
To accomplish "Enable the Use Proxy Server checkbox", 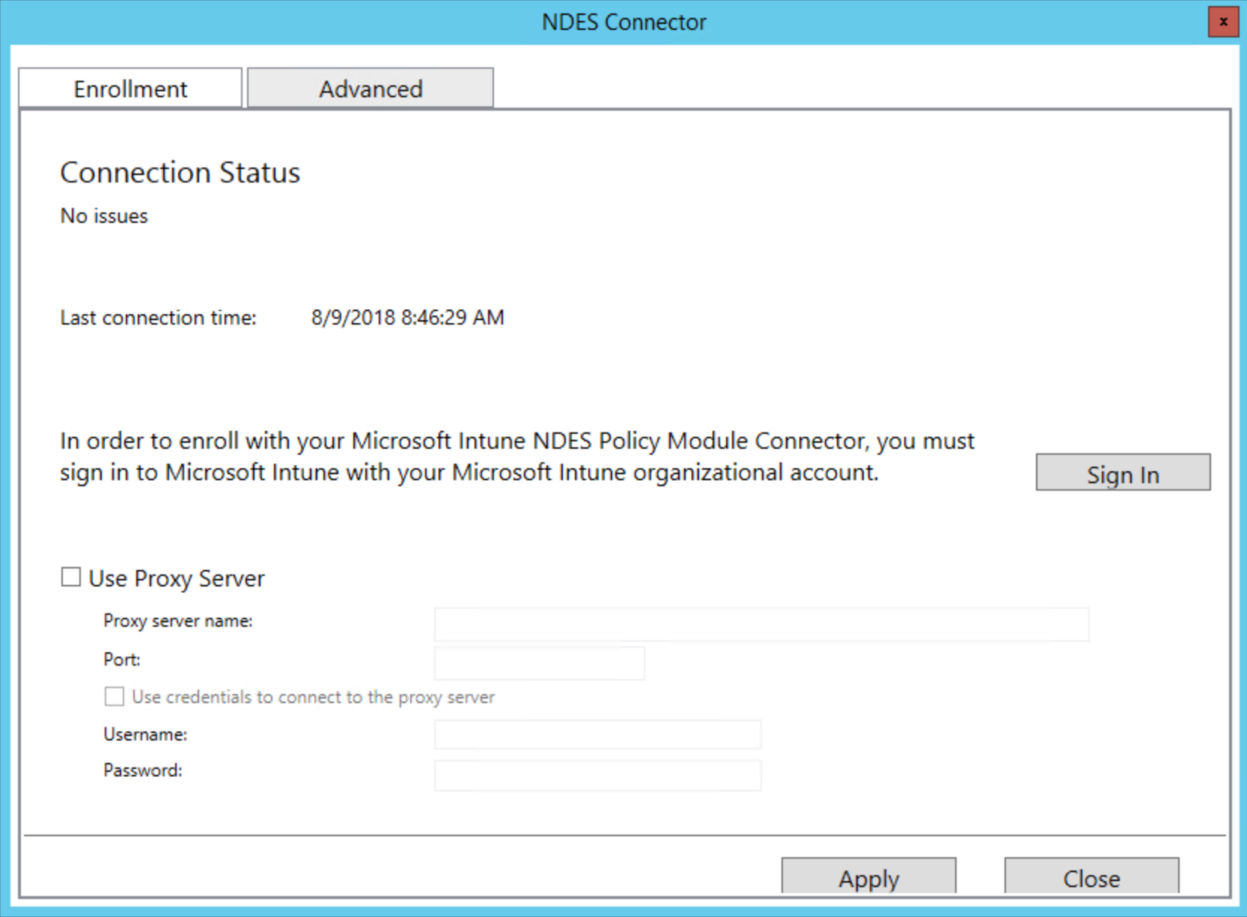I will [71, 577].
